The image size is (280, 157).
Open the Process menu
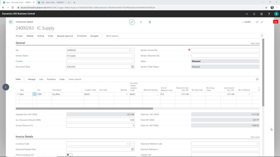click(19, 36)
